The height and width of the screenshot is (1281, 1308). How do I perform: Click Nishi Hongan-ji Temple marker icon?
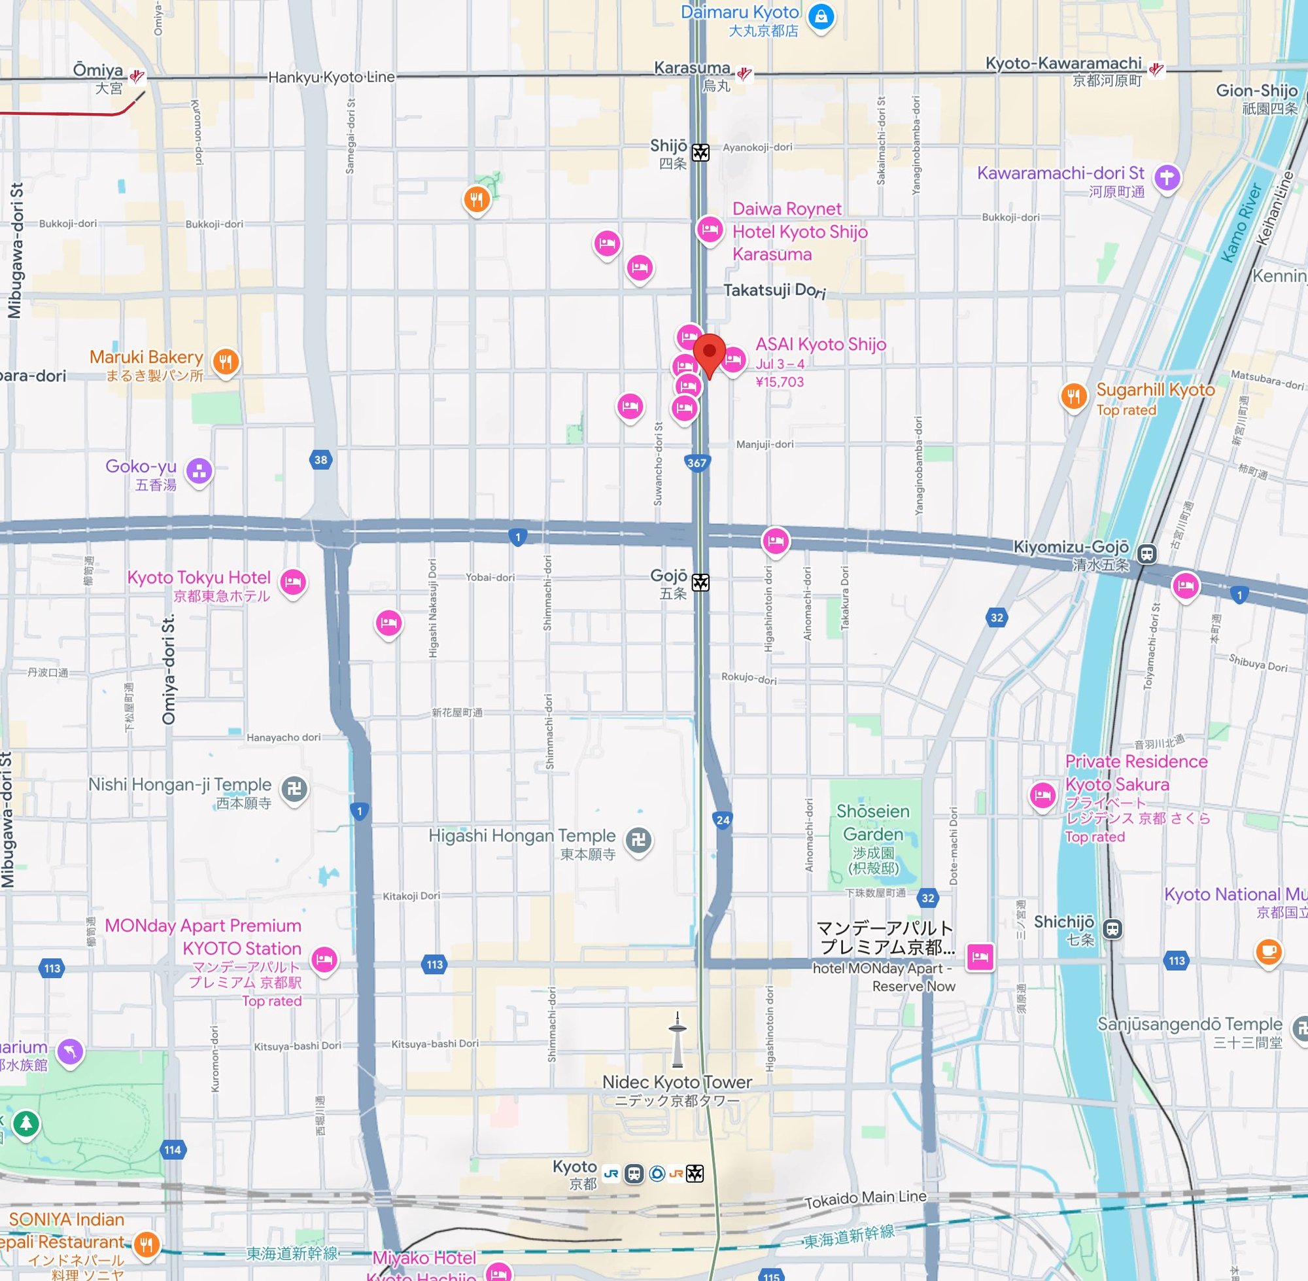pyautogui.click(x=294, y=788)
